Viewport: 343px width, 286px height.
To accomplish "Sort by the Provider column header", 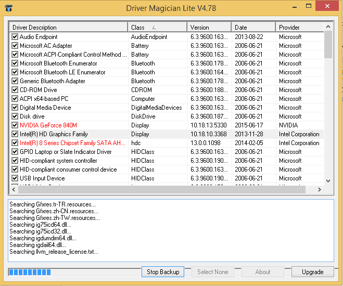I will (300, 28).
